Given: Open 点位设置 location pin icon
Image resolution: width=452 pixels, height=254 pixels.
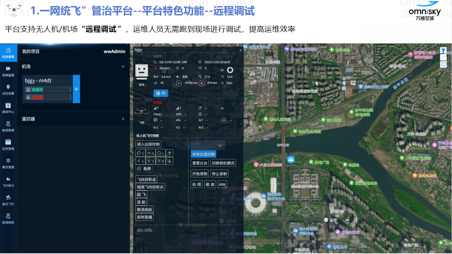Looking at the screenshot, I should pyautogui.click(x=8, y=89).
